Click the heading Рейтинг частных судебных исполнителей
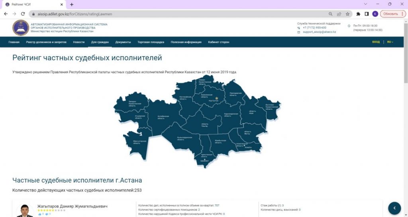This screenshot has height=217, width=408. click(87, 57)
